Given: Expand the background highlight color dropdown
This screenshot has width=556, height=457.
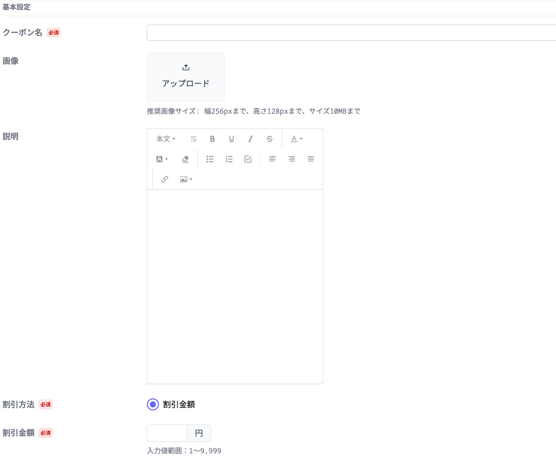Looking at the screenshot, I should pyautogui.click(x=162, y=159).
